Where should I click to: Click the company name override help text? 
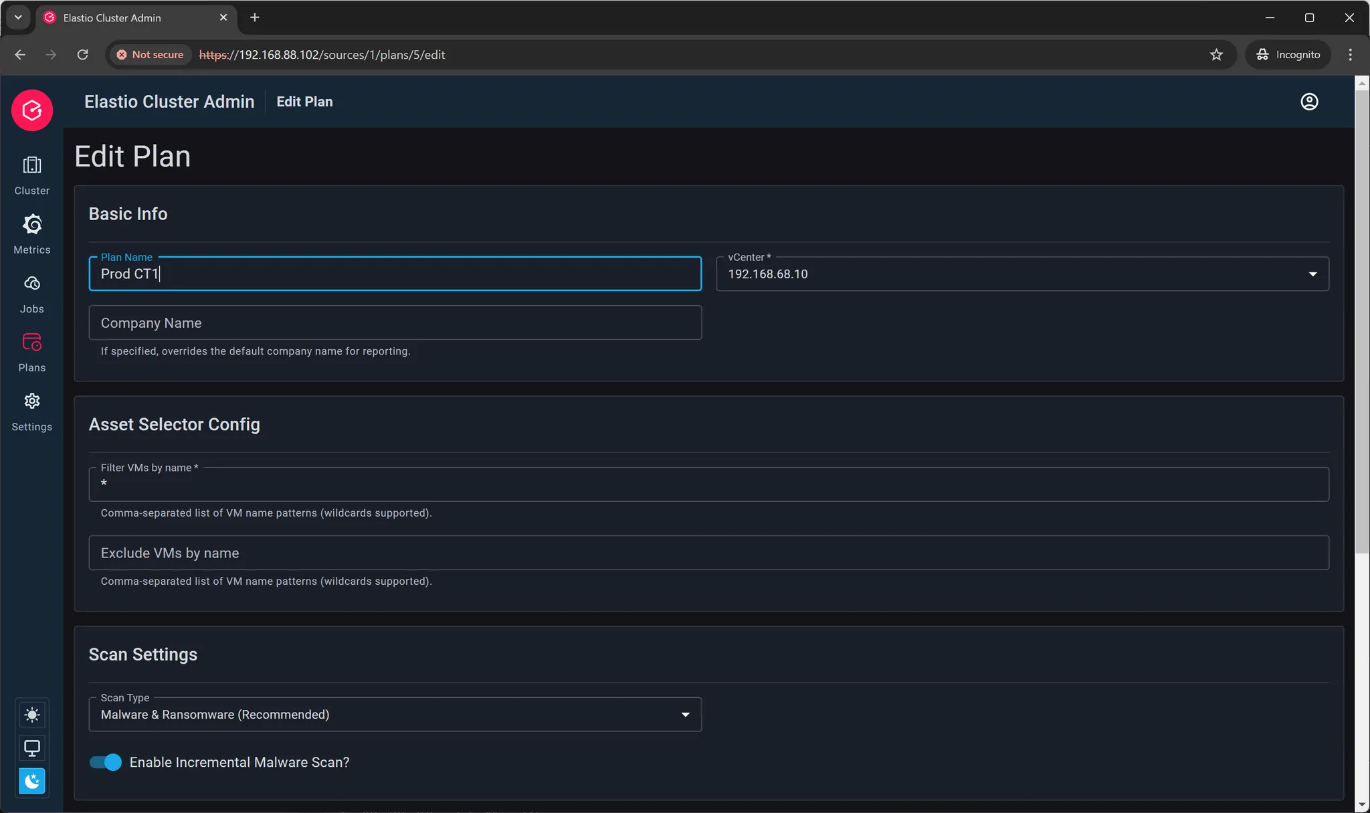(256, 351)
